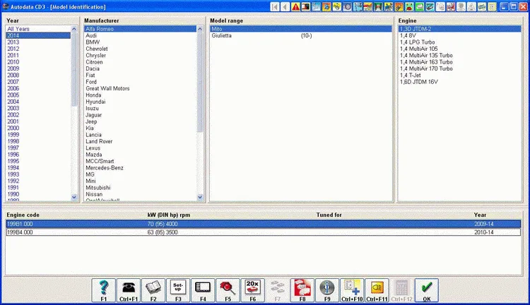Viewport: 530px width, 305px height.
Task: Select engine code 199B1.000 row
Action: [264, 224]
